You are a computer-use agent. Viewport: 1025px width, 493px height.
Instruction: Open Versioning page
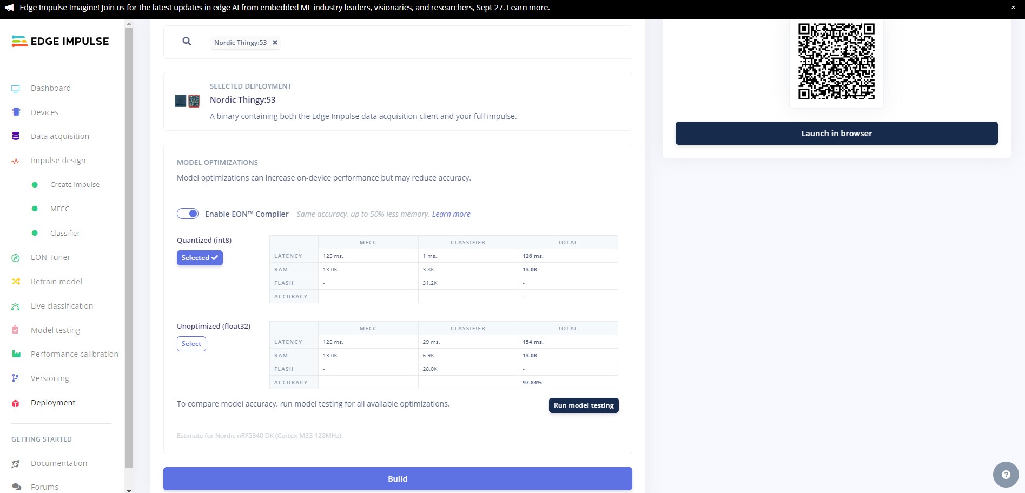(50, 378)
